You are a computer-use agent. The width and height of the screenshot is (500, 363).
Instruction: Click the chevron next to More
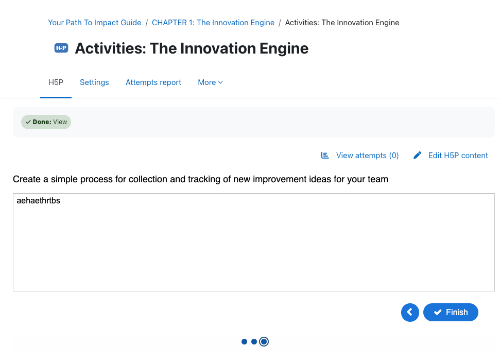(x=220, y=82)
